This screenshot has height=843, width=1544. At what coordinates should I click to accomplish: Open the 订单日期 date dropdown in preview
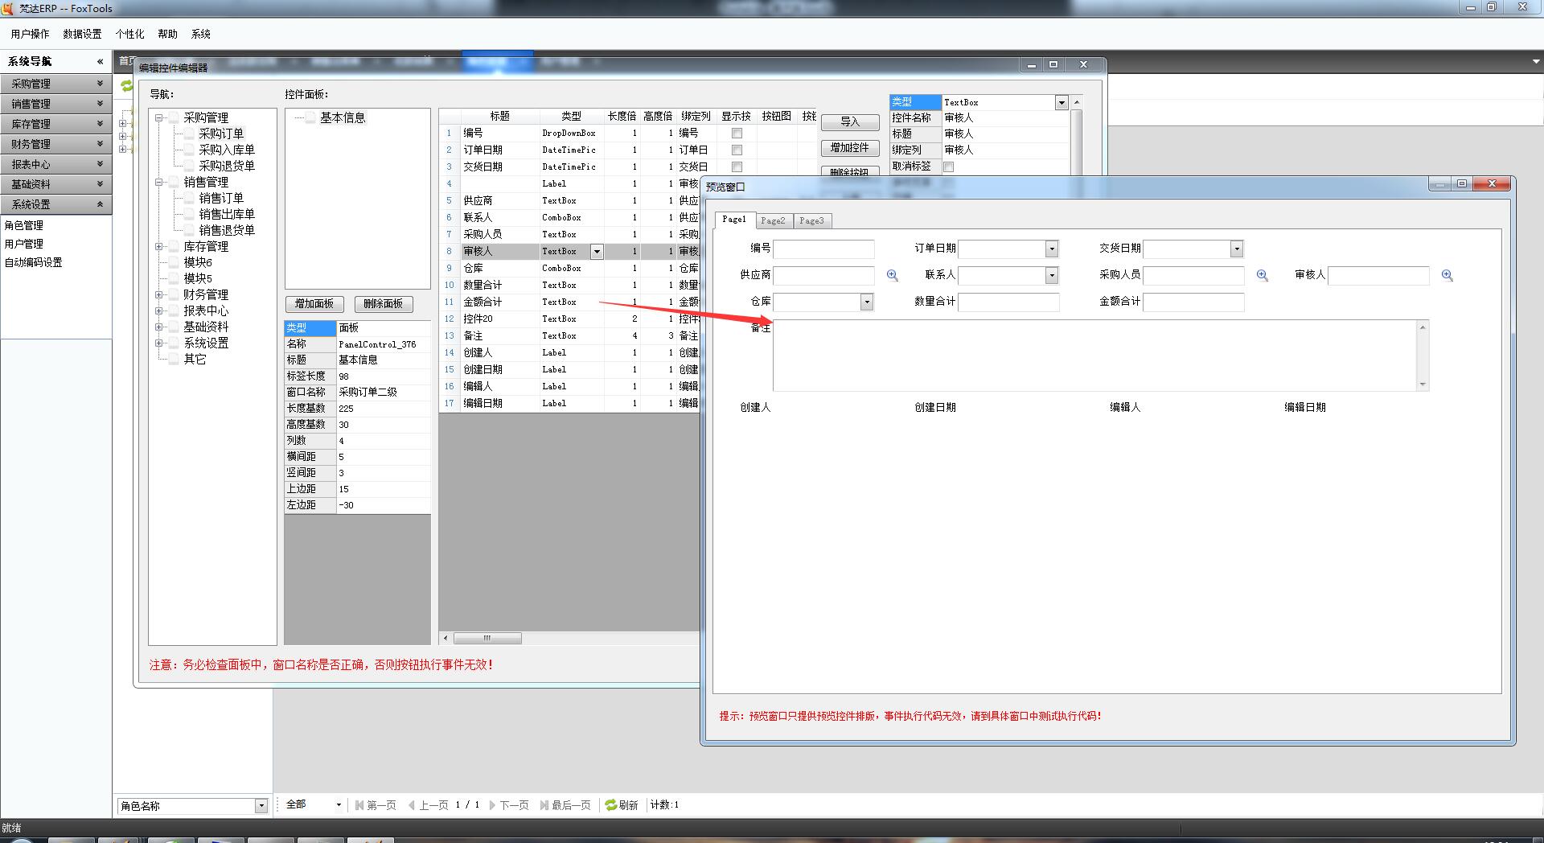point(1051,249)
